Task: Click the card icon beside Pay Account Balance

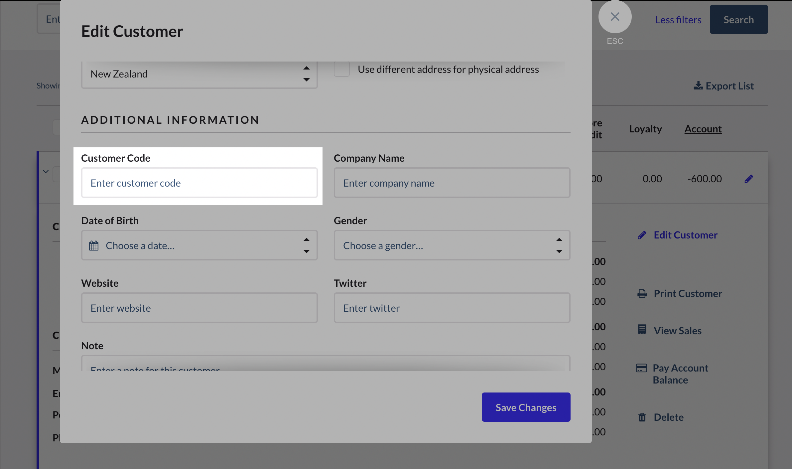Action: (x=641, y=368)
